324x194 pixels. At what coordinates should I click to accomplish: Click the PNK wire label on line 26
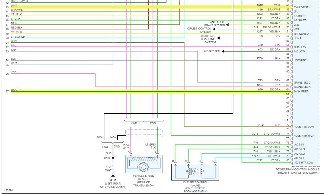point(14,72)
